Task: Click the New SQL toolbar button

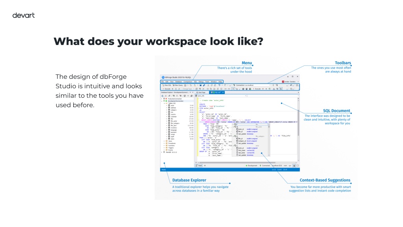Action: point(166,85)
